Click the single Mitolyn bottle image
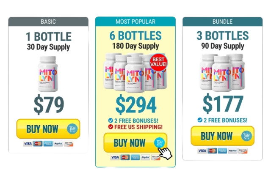 48,74
